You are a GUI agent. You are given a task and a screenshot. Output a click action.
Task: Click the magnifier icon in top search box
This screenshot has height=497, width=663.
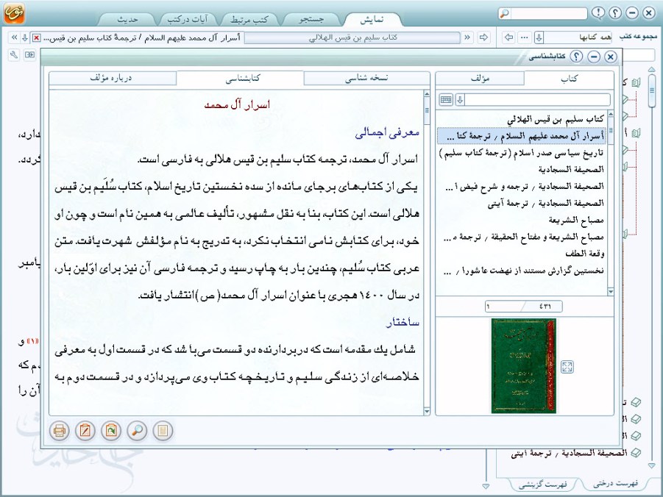pyautogui.click(x=504, y=13)
